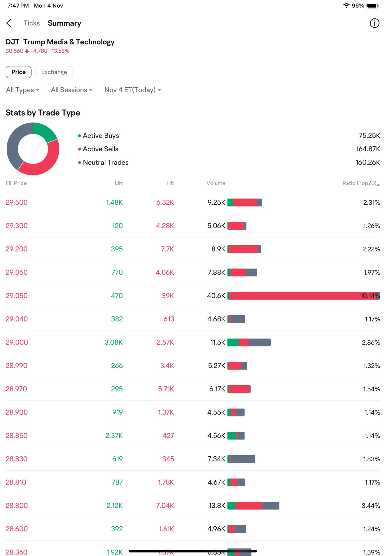
Task: Switch to the Ticks tab
Action: pos(32,23)
